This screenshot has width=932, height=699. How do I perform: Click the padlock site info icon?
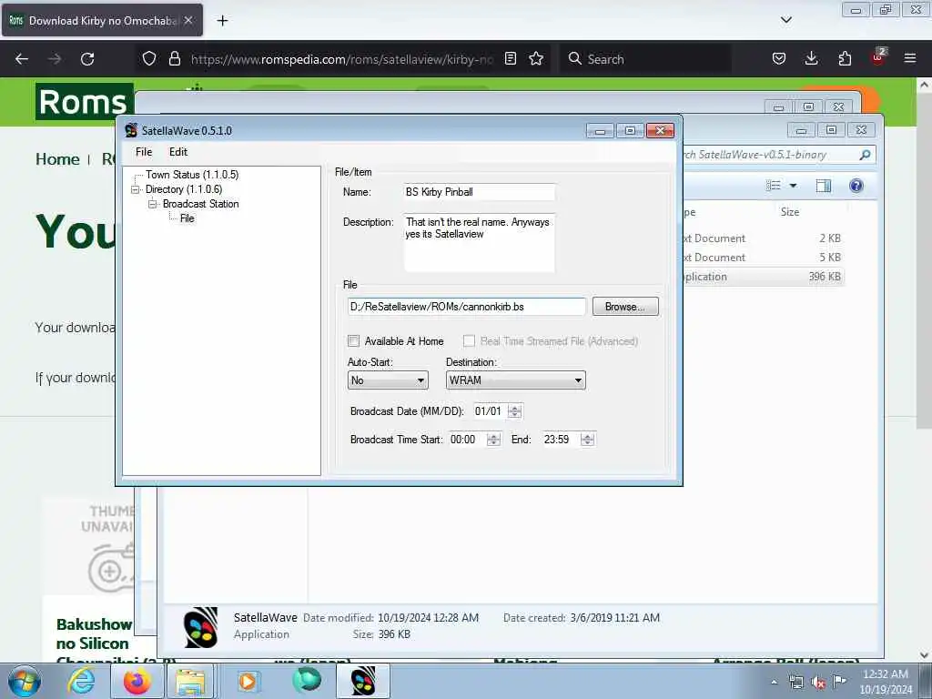click(174, 59)
